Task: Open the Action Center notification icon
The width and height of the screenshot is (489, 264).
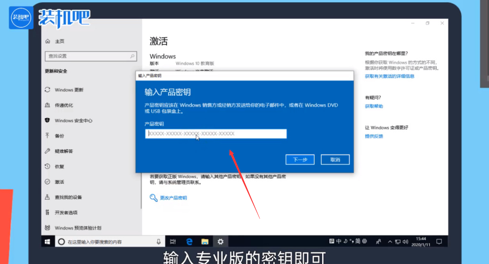Action: click(x=439, y=242)
